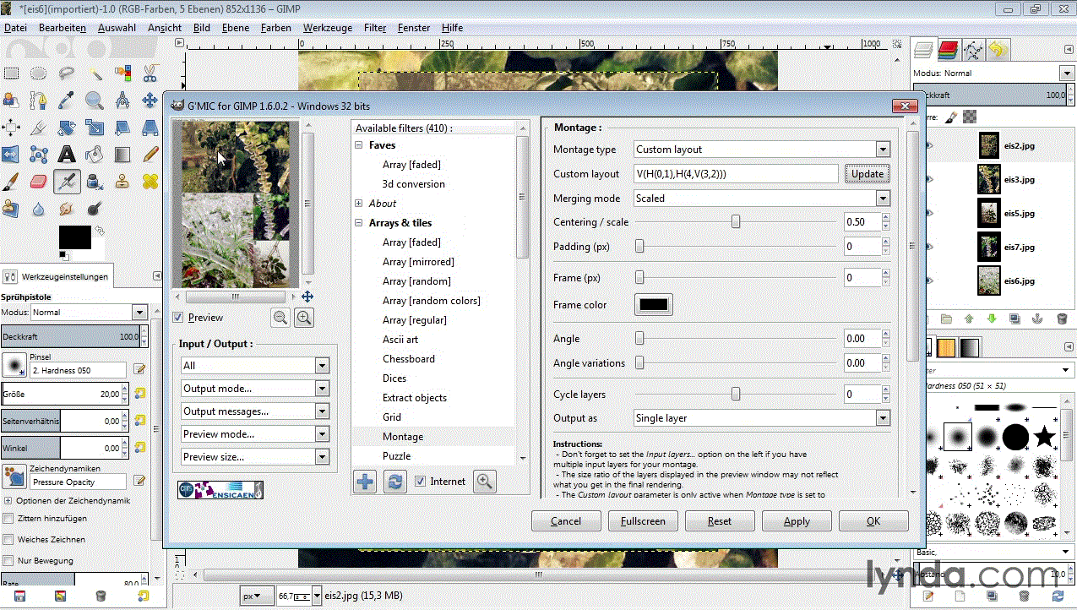Select the Measure compass tool

[x=122, y=101]
